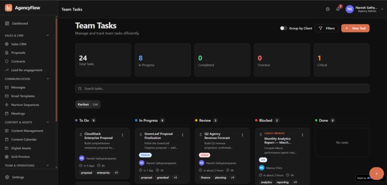Screen dimensions: 387x185
Task: Open Monthly Analytics Report card menu
Action: [x=302, y=135]
